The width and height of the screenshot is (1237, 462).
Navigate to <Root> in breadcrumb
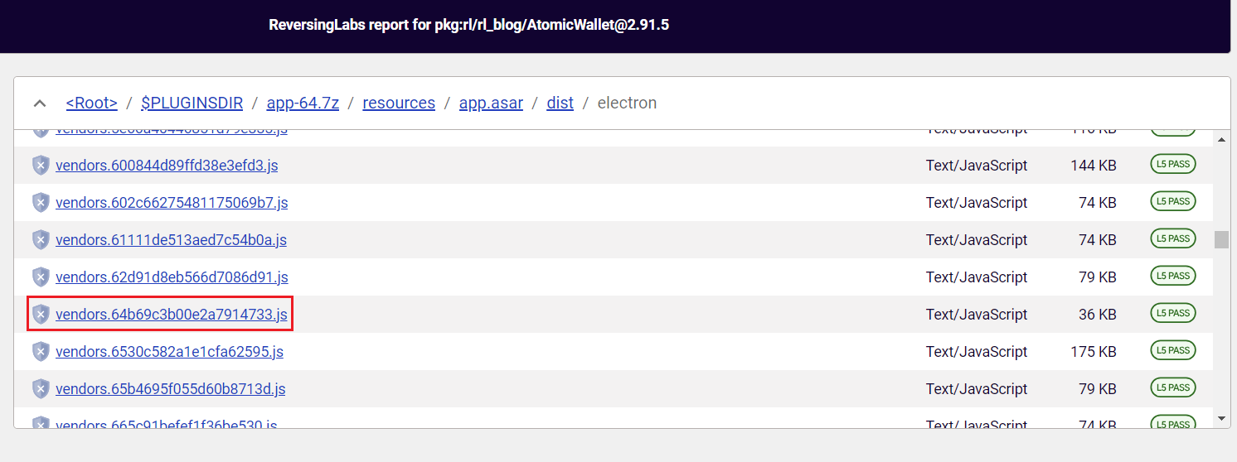click(x=91, y=103)
